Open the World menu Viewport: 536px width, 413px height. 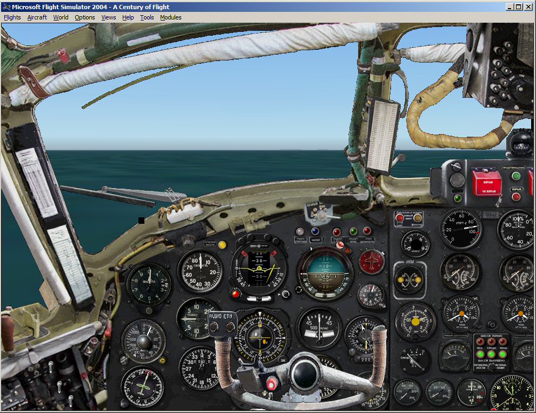click(61, 17)
